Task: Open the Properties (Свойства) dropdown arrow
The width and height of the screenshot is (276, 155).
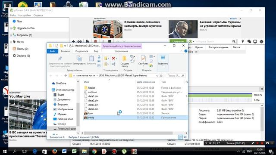Action: point(143,66)
